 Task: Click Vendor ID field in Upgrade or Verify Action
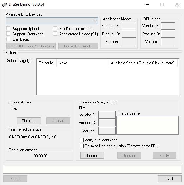107,115
